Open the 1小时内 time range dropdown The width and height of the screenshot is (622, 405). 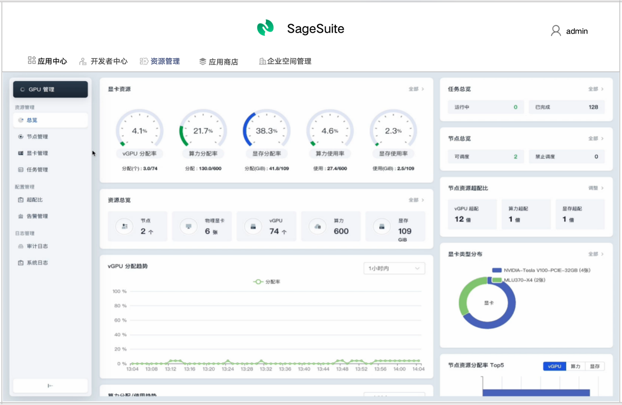394,268
